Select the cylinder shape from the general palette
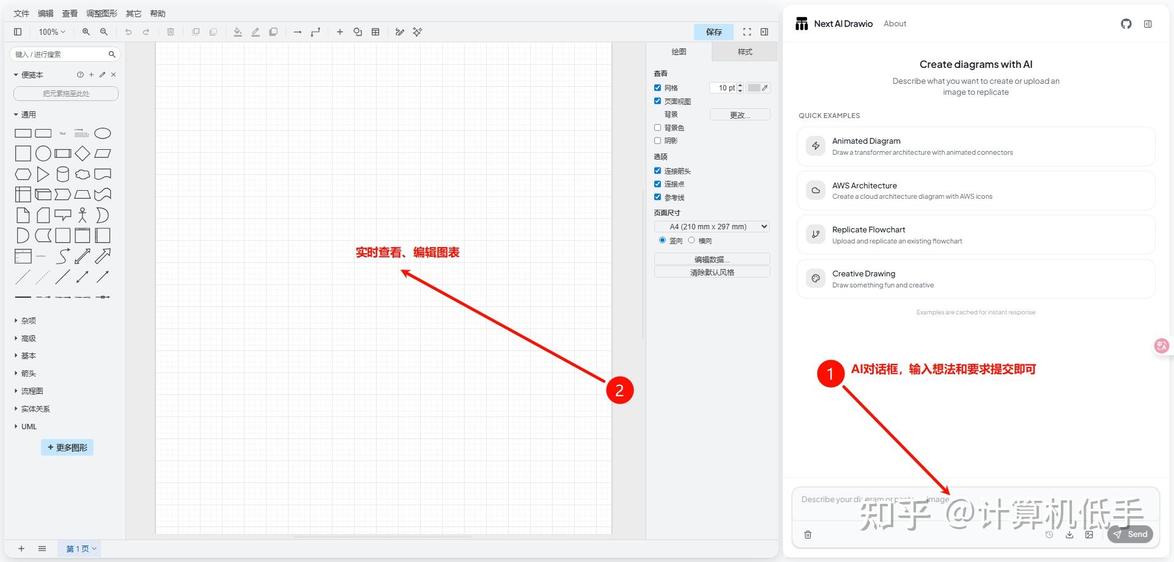 coord(62,174)
